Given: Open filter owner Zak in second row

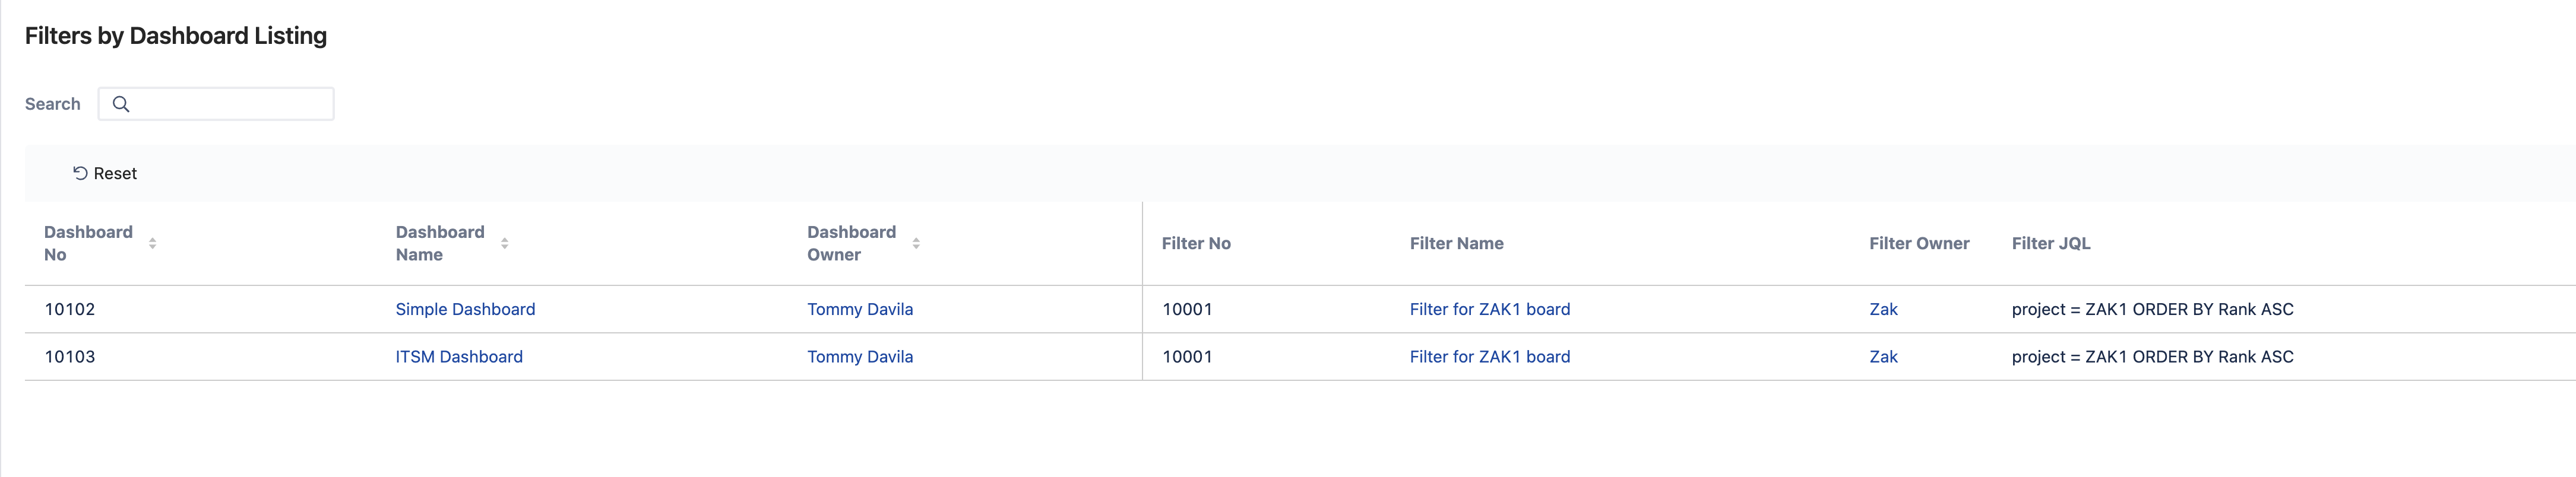Looking at the screenshot, I should pyautogui.click(x=1883, y=357).
